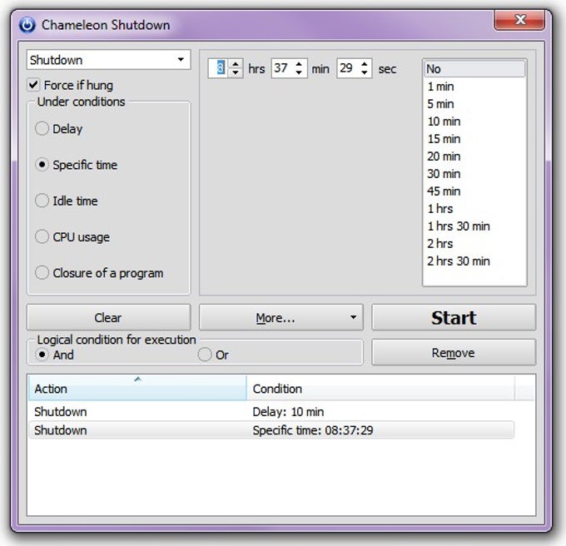Click the Start button

tap(454, 318)
